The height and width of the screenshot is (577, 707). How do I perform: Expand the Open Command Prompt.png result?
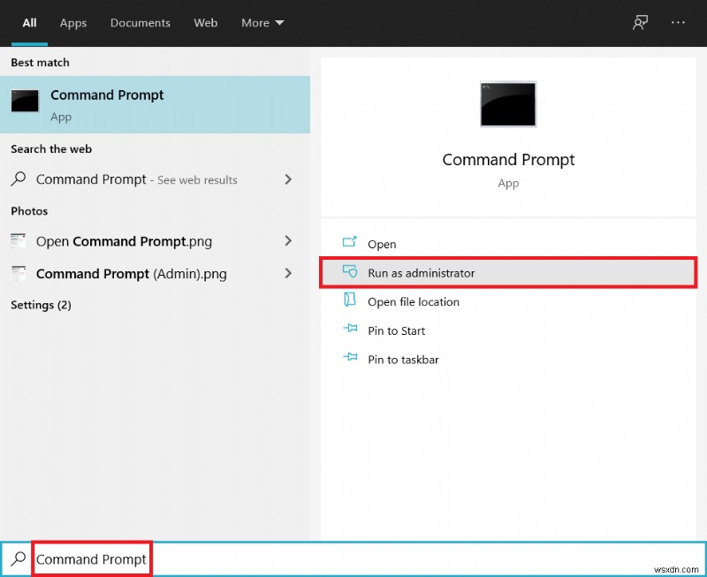tap(288, 240)
